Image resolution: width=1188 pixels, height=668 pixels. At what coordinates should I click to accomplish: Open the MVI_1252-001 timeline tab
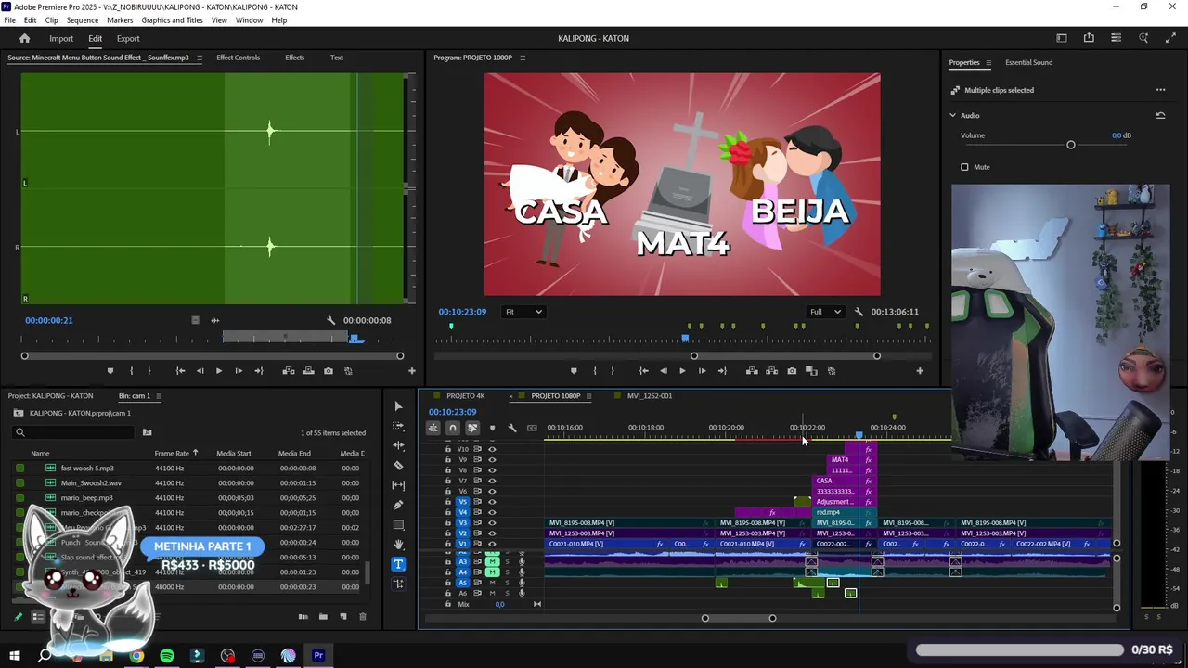click(x=650, y=396)
